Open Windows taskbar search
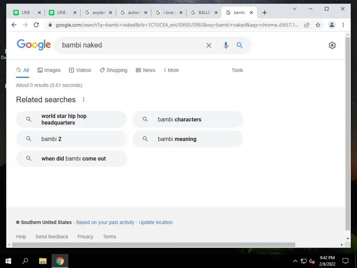The image size is (357, 268). tap(25, 261)
